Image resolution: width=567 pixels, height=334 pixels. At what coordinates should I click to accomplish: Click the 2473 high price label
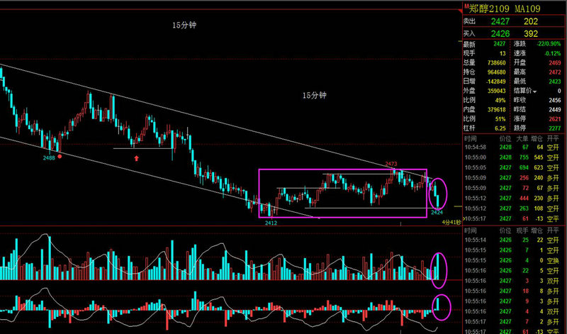click(x=391, y=164)
